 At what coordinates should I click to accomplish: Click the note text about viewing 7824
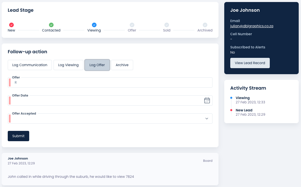(x=71, y=177)
